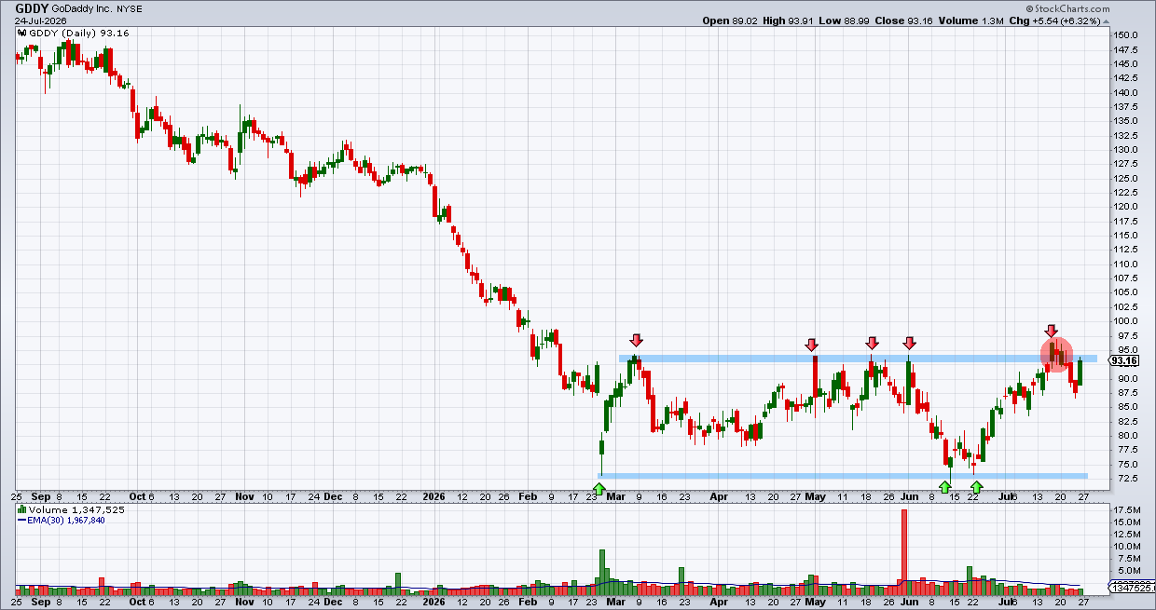Click the lower blue support line near 73

pos(842,476)
